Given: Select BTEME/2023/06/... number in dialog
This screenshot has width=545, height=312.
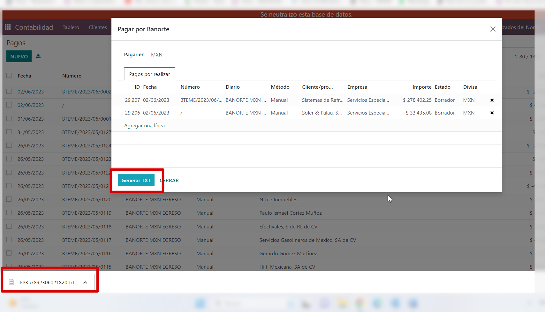Looking at the screenshot, I should [x=201, y=100].
